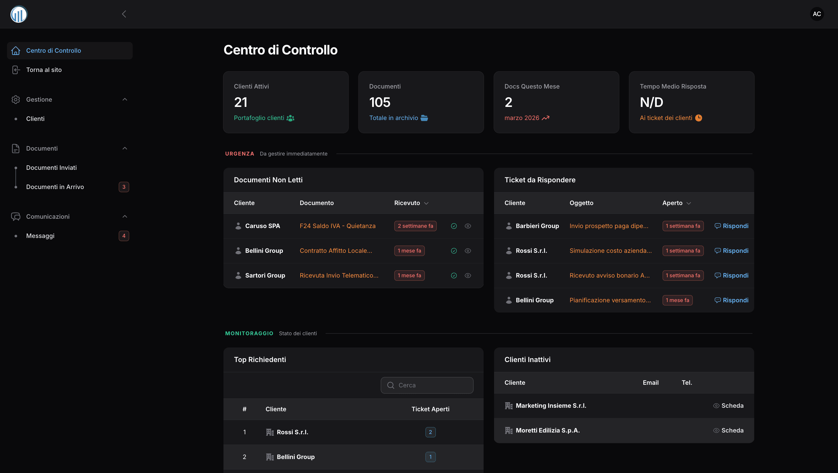Mark Caruso SPA document as read

(454, 226)
